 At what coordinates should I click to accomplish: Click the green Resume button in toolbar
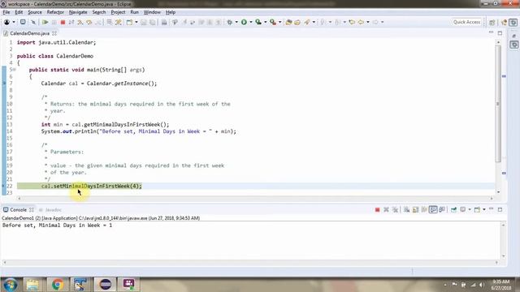pyautogui.click(x=45, y=22)
